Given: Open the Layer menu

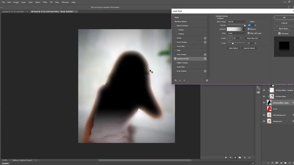Looking at the screenshot, I should point(23,2).
